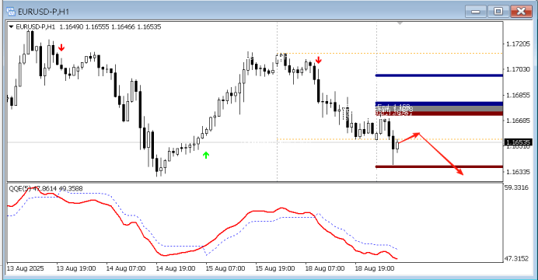
Task: Click the 18 Aug 19:00 time label
Action: pos(374,268)
